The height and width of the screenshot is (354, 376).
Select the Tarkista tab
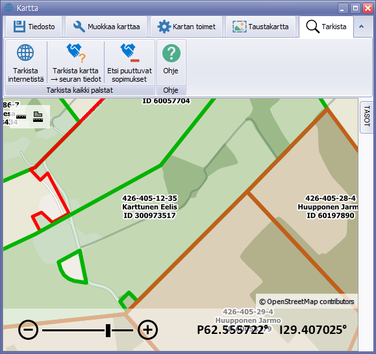(327, 27)
